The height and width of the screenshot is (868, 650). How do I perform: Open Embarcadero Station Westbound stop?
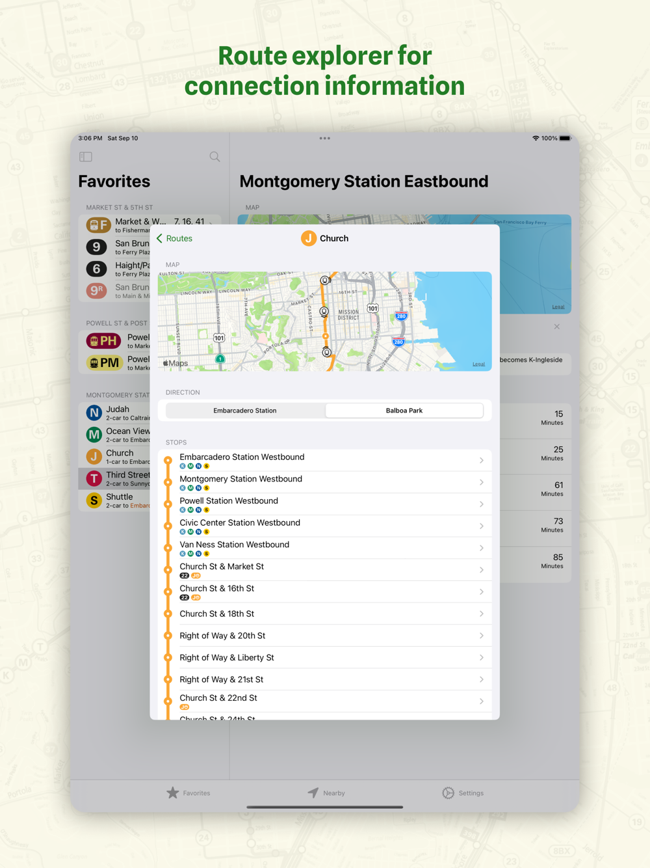[x=325, y=460]
